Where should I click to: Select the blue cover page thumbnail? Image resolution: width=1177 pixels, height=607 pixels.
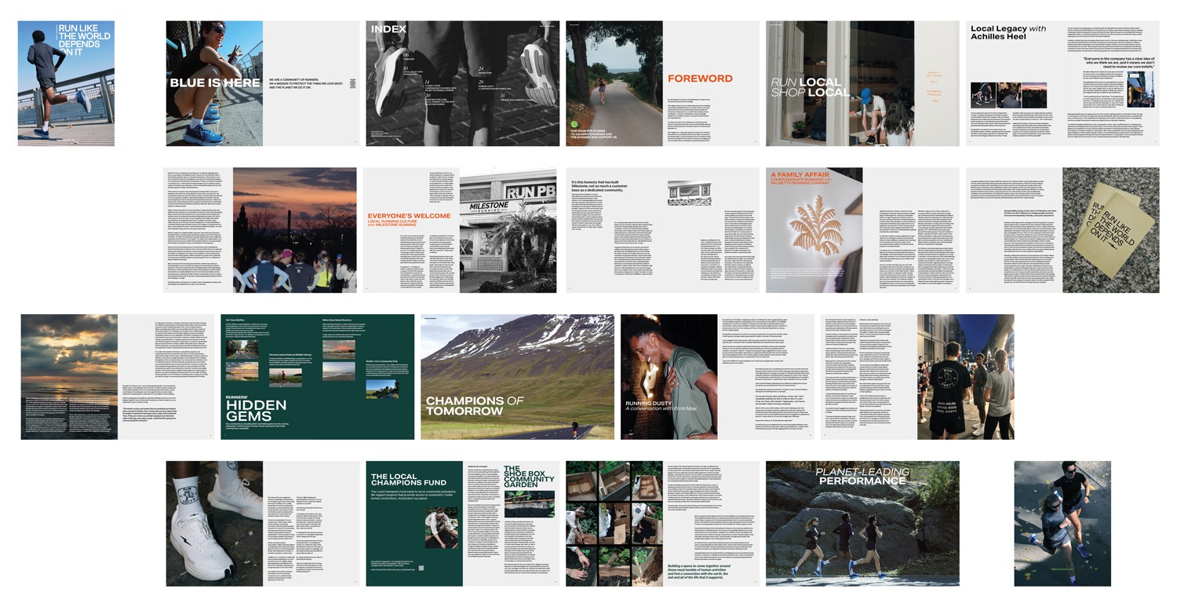tap(66, 83)
